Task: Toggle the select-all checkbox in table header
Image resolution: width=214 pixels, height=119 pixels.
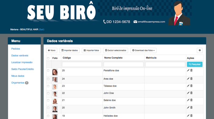Action: tap(48, 58)
